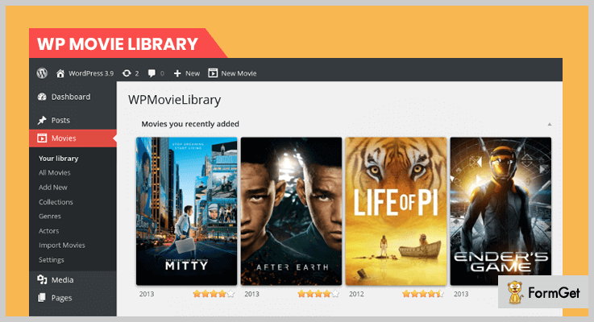The image size is (594, 322).
Task: Click the year 2013 under Ender's Game
Action: [x=461, y=294]
